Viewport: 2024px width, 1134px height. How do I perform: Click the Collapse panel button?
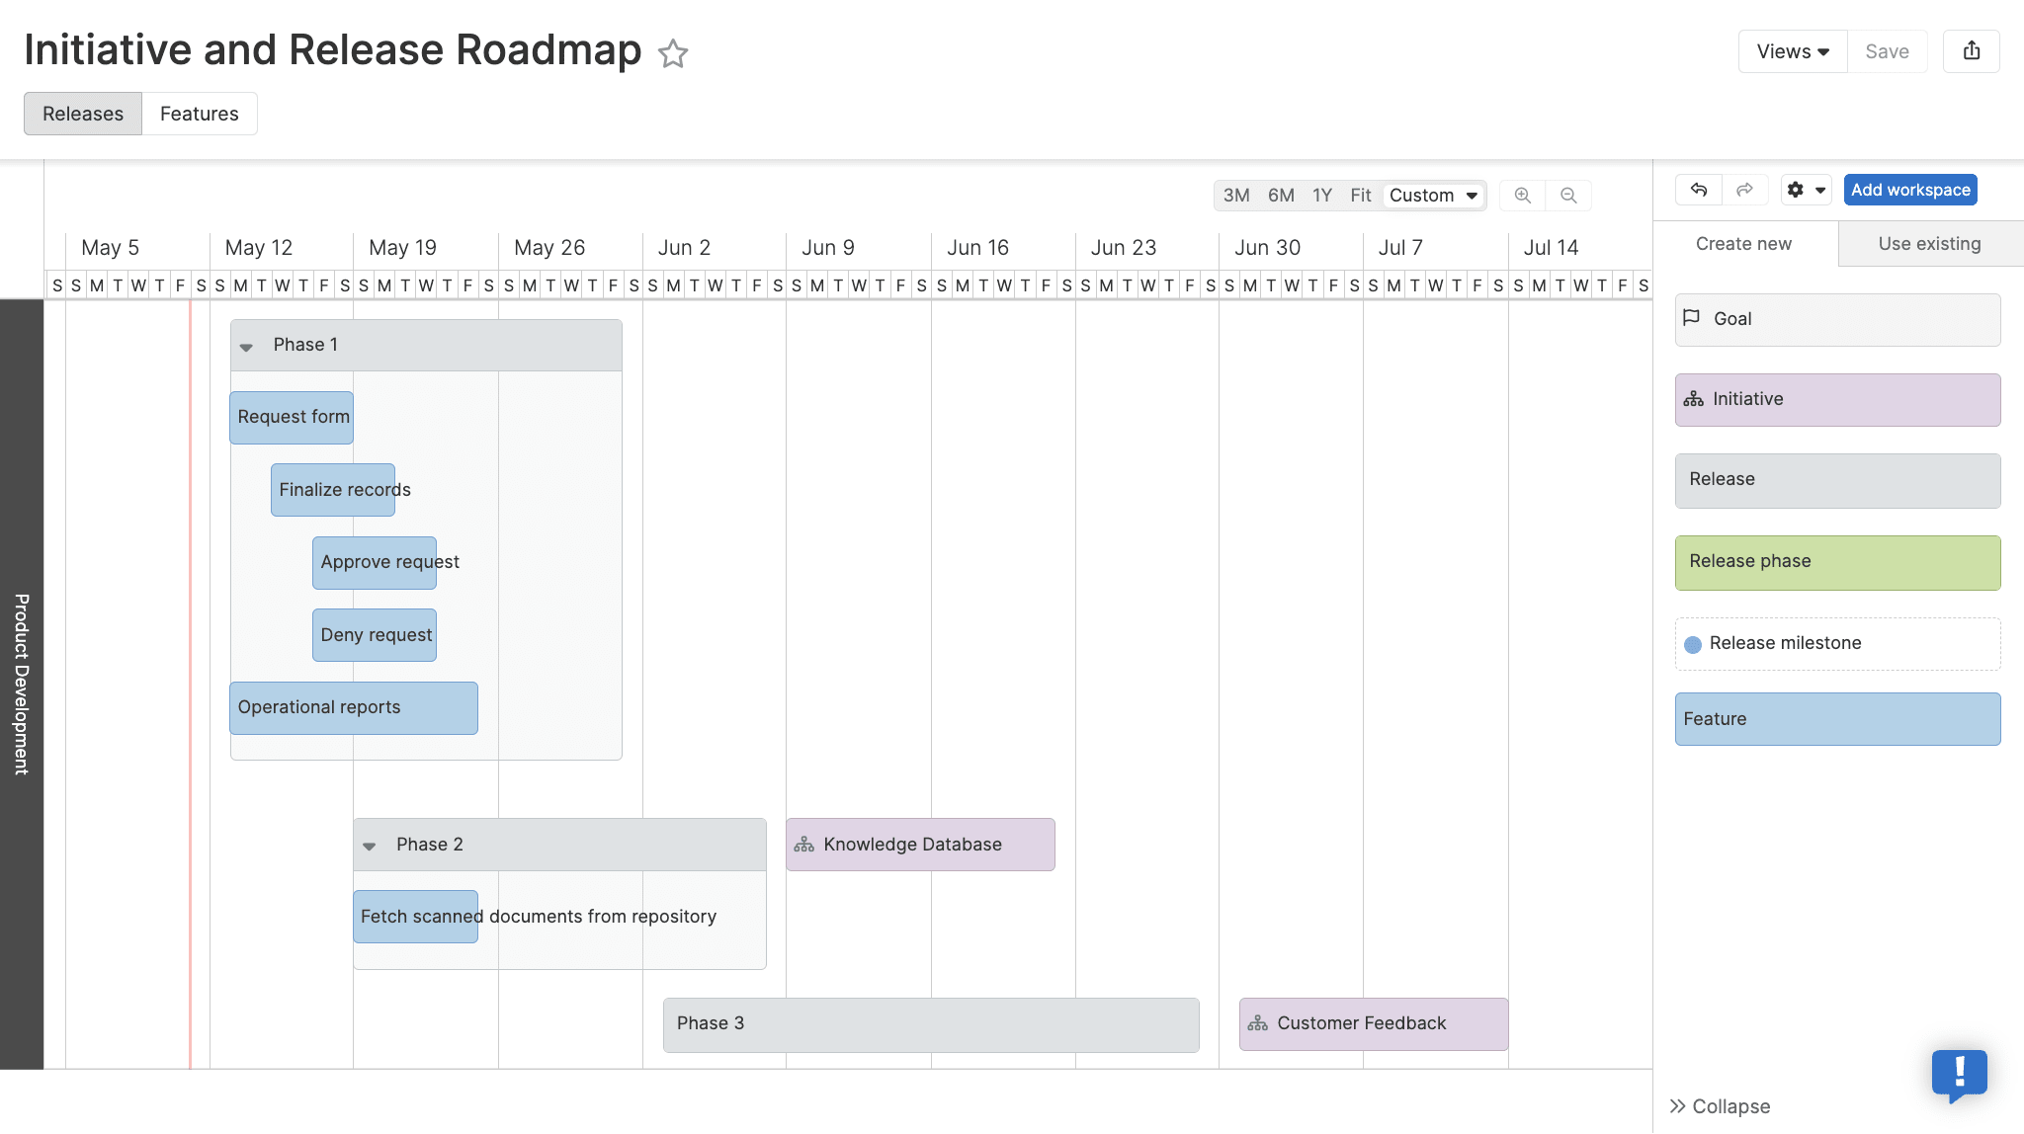[x=1721, y=1106]
